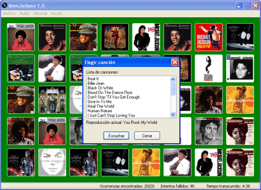Select the Dangerous album cover
Screen dimensions: 261x190
[52, 100]
